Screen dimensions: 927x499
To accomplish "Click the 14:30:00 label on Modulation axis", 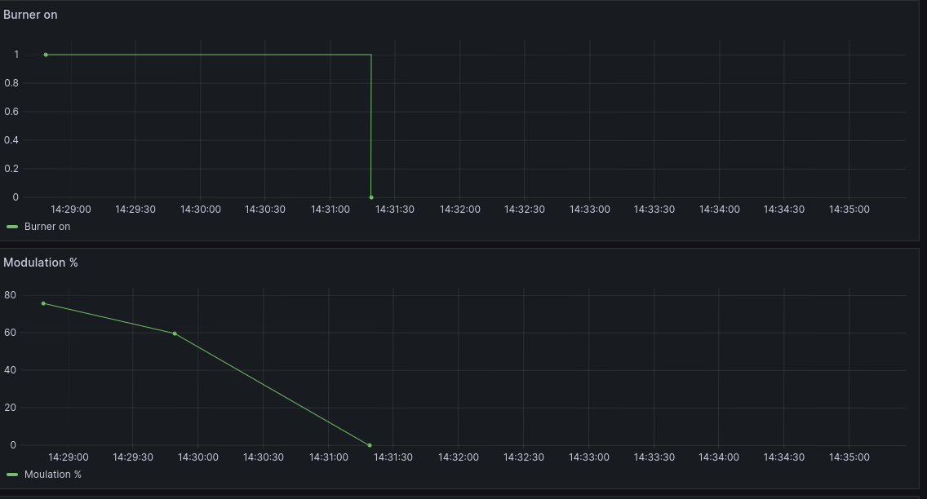I will pyautogui.click(x=198, y=457).
